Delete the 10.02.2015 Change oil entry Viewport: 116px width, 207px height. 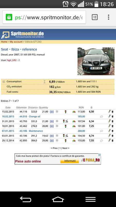point(113,117)
